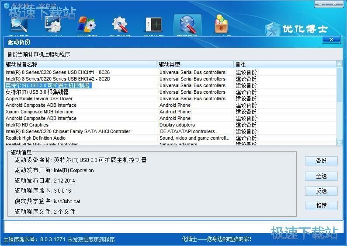Open the Windows logo optimization icon
The width and height of the screenshot is (347, 246).
[86, 25]
